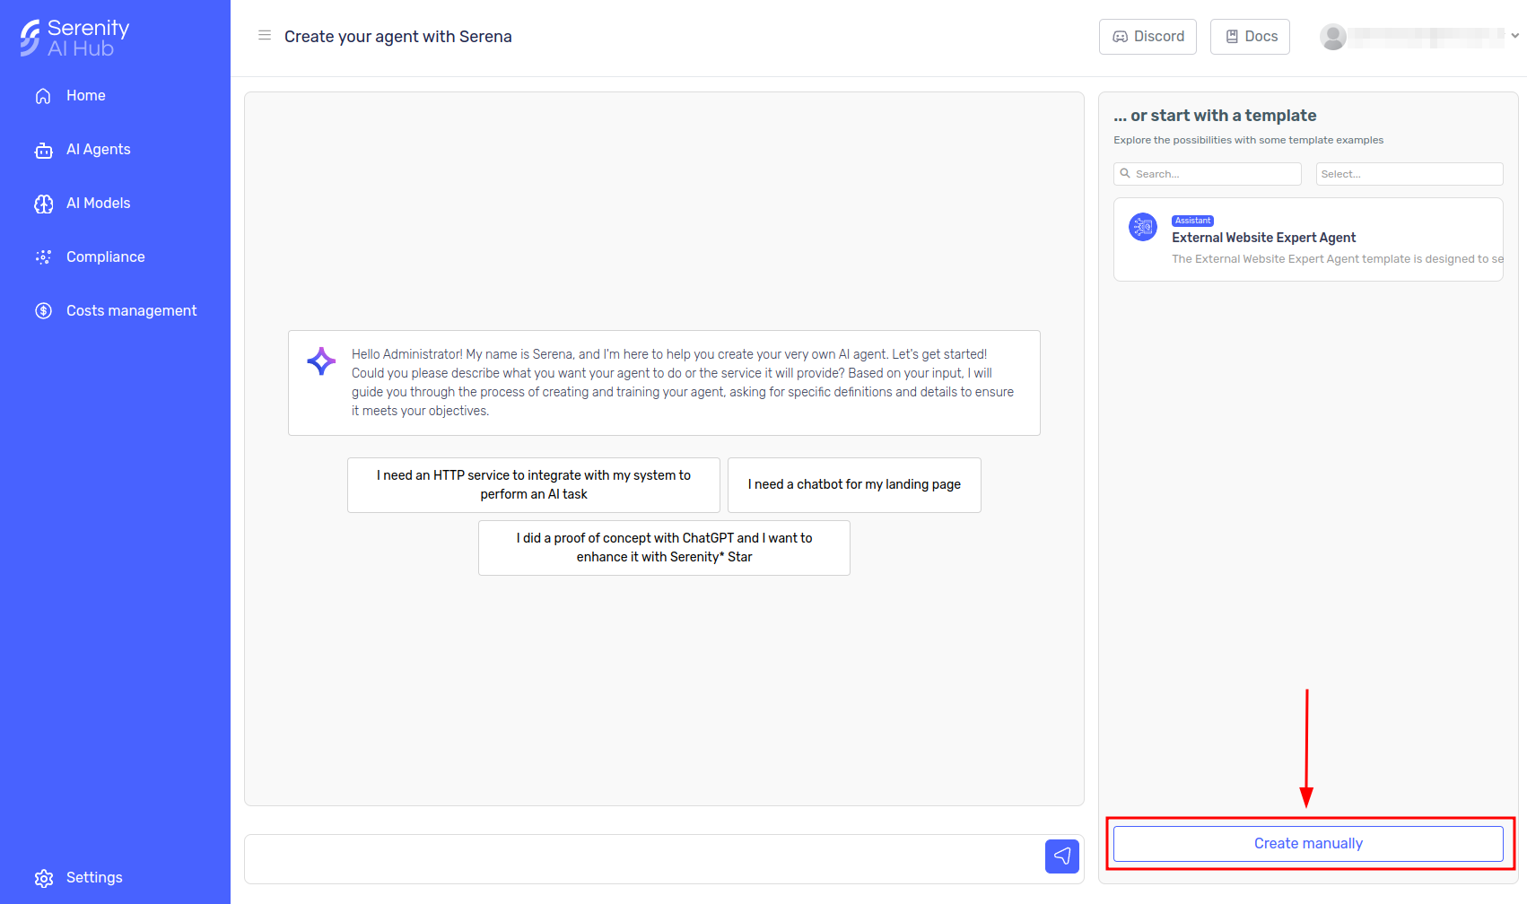
Task: Click the template description text
Action: (x=1337, y=259)
